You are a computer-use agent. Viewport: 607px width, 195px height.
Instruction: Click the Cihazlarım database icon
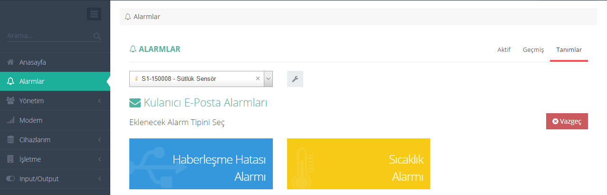[x=10, y=140]
